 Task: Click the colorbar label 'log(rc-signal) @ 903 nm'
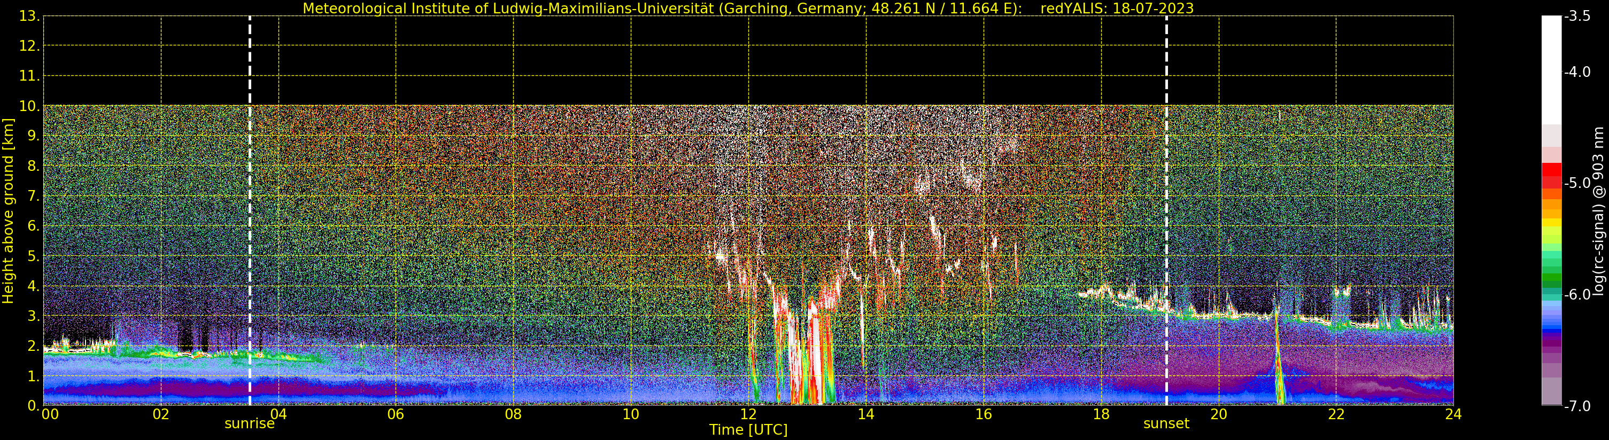point(1598,211)
